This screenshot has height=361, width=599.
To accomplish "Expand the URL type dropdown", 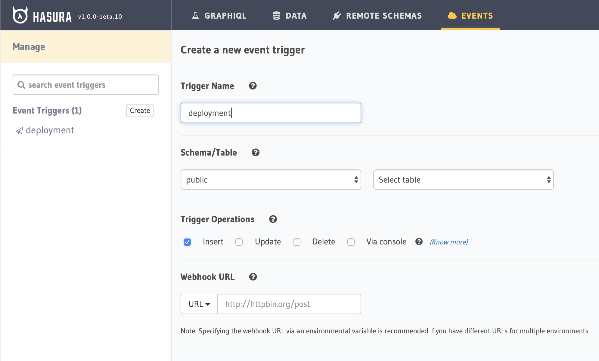I will click(199, 304).
